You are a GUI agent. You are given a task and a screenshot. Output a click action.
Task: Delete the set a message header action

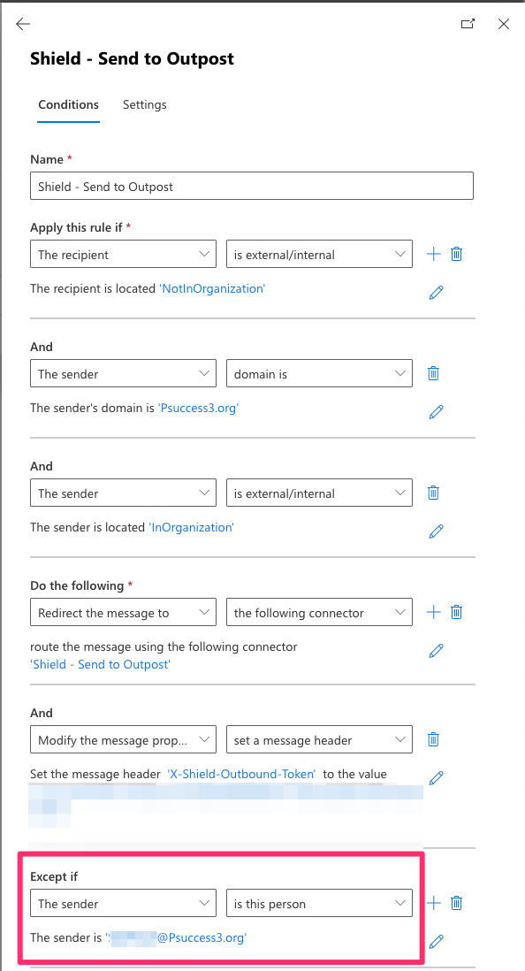click(434, 739)
